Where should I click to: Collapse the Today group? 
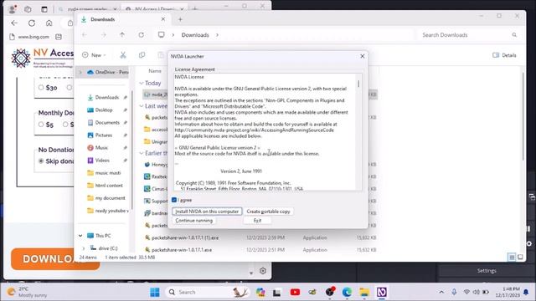(142, 83)
